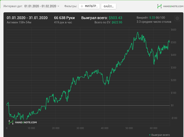Click the 'Фильтры:' label
The width and height of the screenshot is (184, 137).
pyautogui.click(x=71, y=6)
